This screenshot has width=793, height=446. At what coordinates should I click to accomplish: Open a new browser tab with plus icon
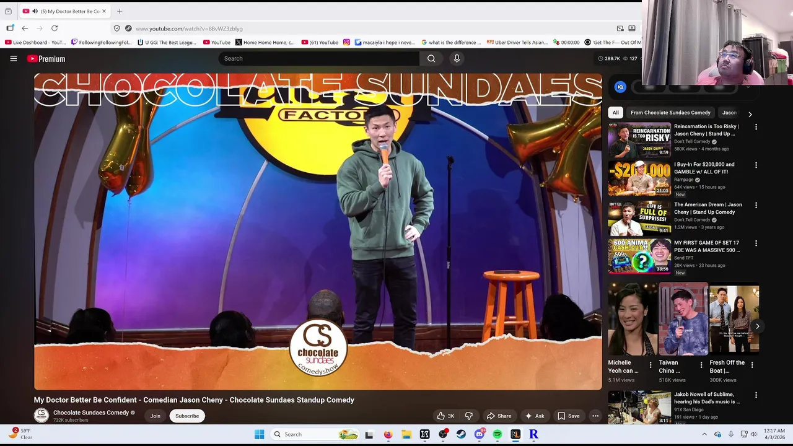point(120,11)
